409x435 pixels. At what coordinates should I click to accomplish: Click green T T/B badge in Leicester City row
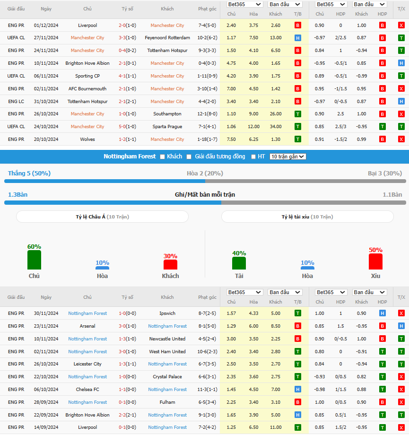click(x=298, y=364)
